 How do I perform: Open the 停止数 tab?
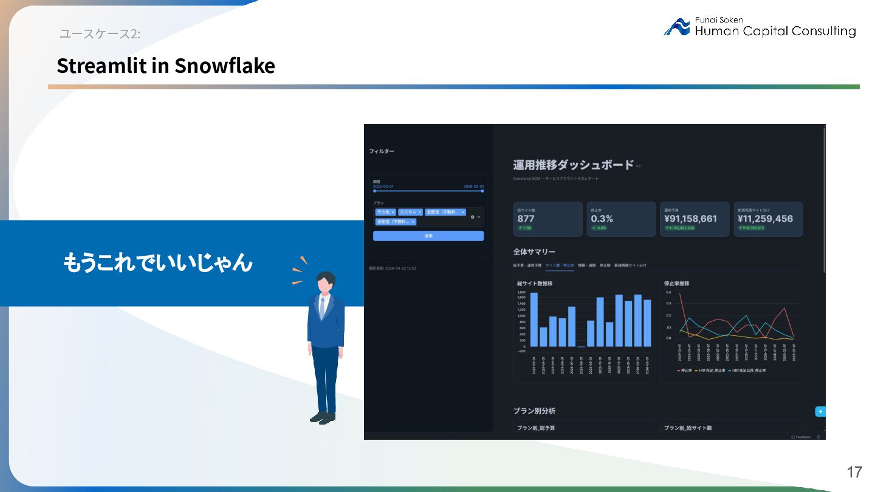[605, 265]
